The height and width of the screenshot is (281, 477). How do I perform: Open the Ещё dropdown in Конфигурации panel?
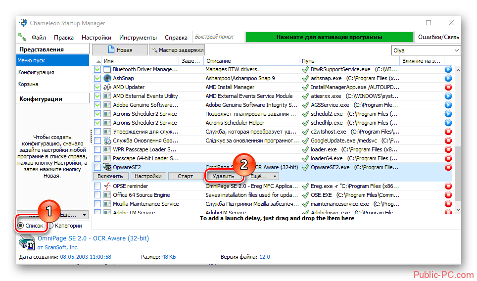pos(73,215)
